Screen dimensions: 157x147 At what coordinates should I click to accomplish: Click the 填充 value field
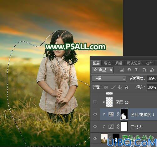click(x=152, y=87)
